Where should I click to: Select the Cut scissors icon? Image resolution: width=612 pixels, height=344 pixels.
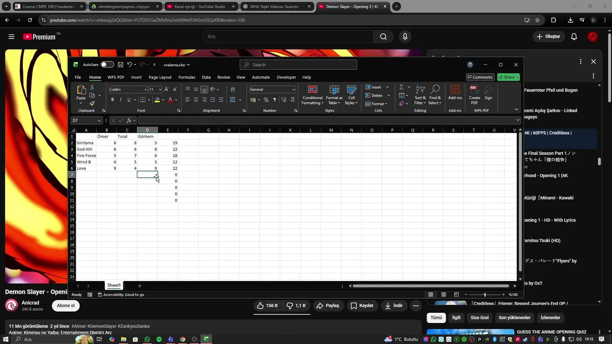tap(92, 87)
